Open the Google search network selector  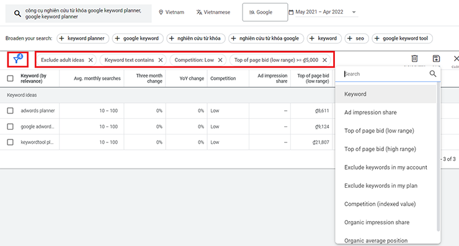(265, 12)
